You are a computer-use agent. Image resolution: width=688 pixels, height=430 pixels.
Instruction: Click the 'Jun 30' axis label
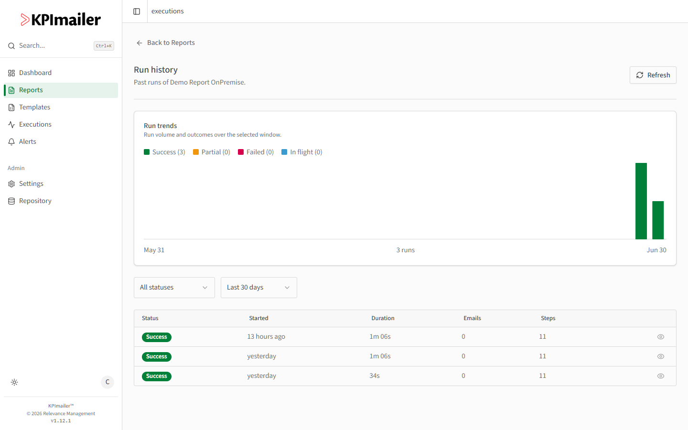click(x=656, y=250)
